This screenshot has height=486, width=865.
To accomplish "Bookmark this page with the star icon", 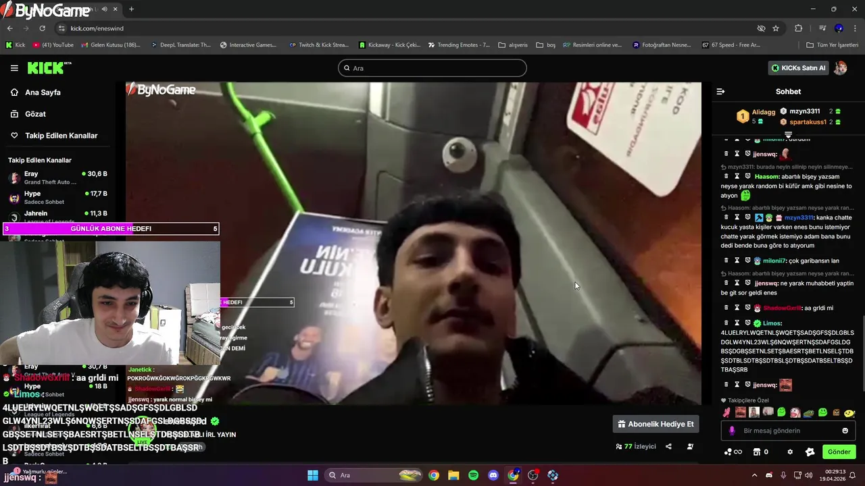I will [776, 28].
